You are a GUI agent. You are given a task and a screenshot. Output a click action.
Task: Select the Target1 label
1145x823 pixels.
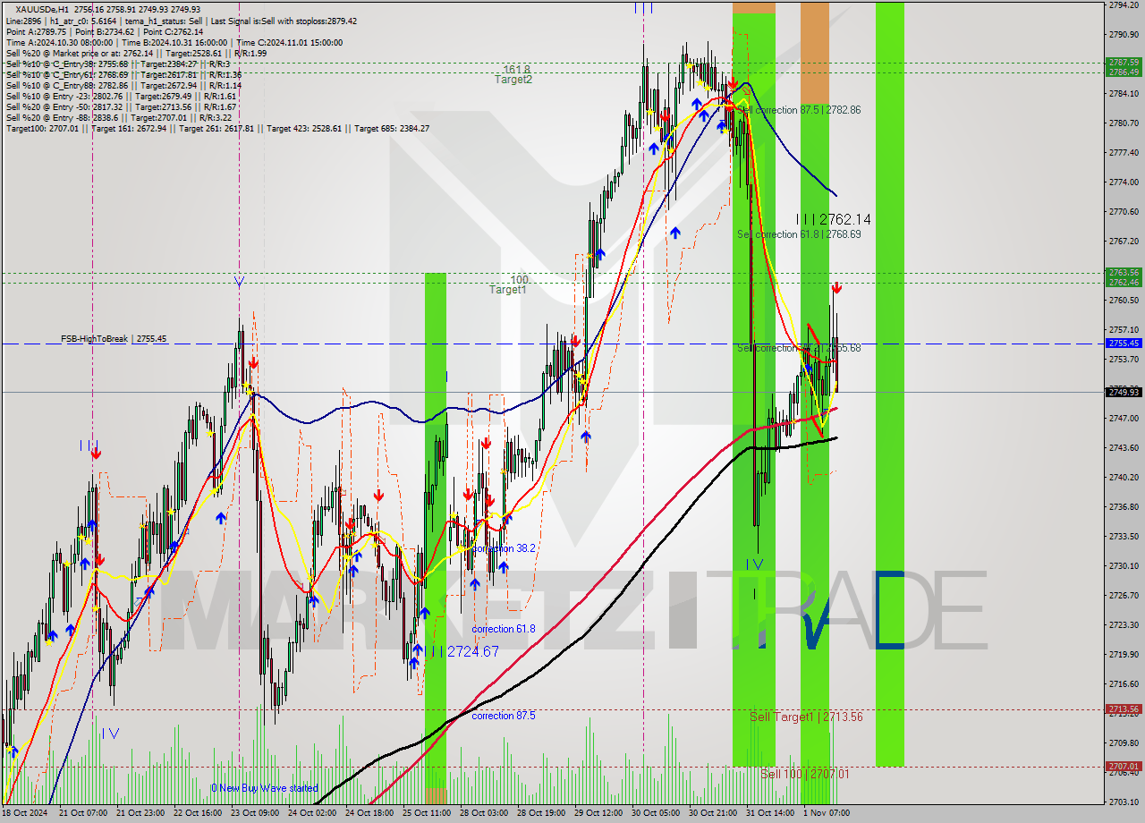(x=507, y=290)
